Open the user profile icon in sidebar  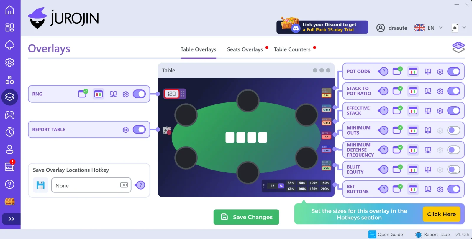point(10,150)
